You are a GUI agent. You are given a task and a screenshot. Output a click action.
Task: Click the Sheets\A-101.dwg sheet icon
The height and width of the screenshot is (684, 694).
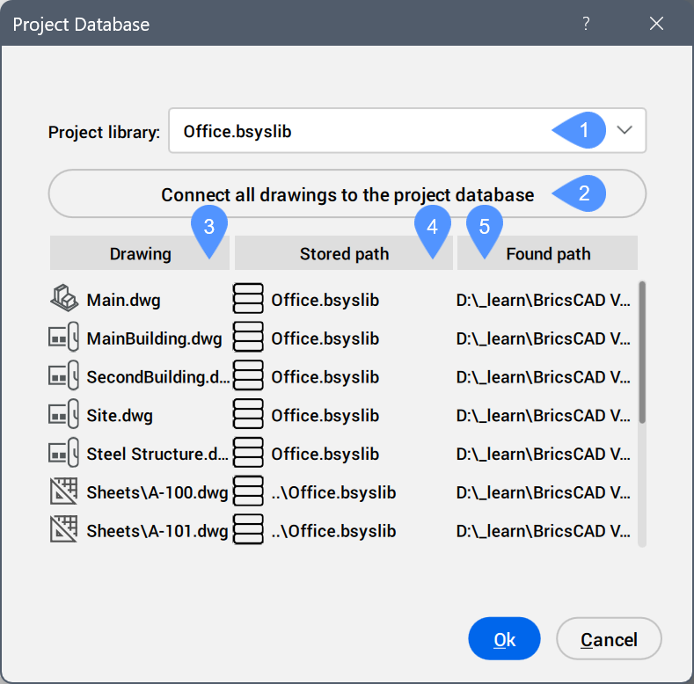pos(65,531)
